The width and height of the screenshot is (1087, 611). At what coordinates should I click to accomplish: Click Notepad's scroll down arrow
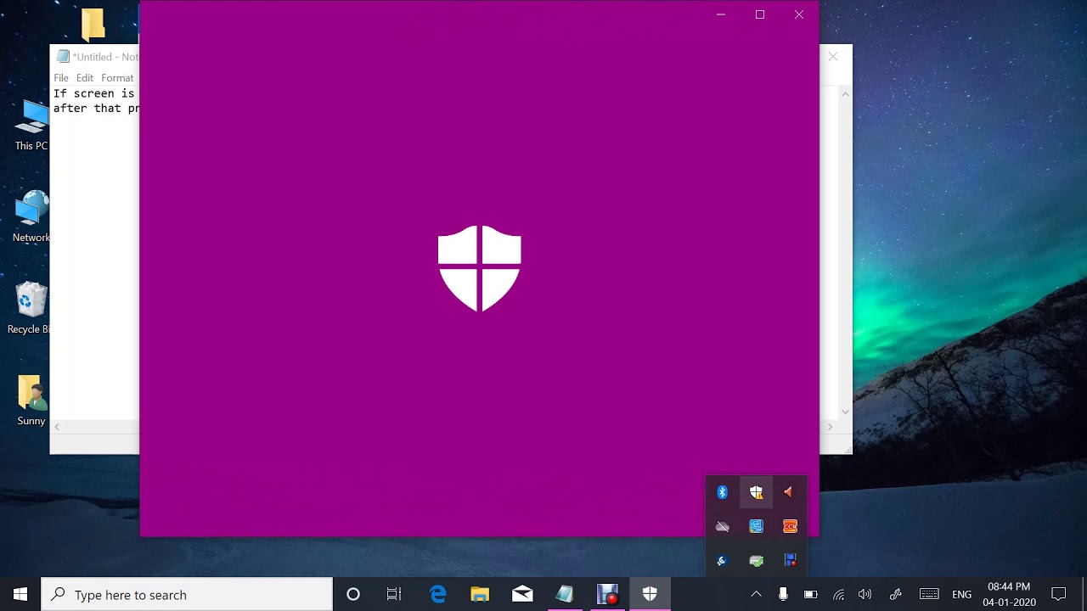(845, 412)
